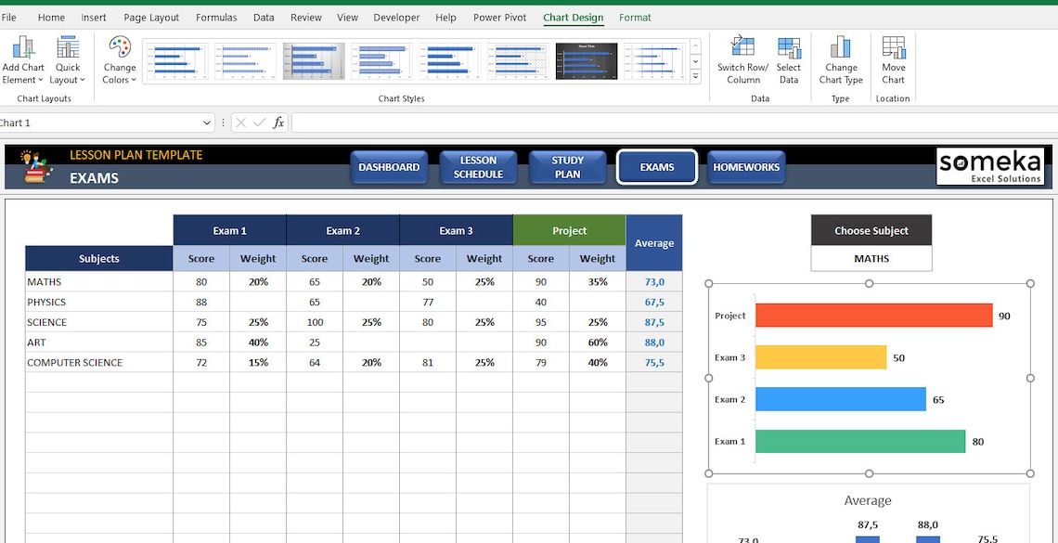Click the someka Excel Solutions logo
The height and width of the screenshot is (543, 1058).
tap(990, 167)
